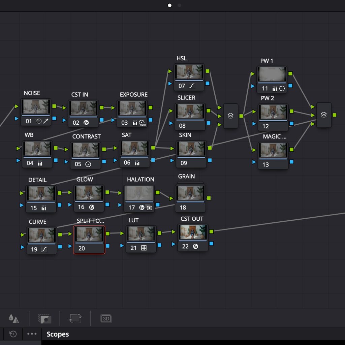
Task: Select the first layer mixer node
Action: (x=230, y=116)
